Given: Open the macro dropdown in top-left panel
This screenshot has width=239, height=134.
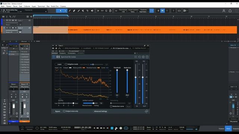Looking at the screenshot, I should (46, 12).
